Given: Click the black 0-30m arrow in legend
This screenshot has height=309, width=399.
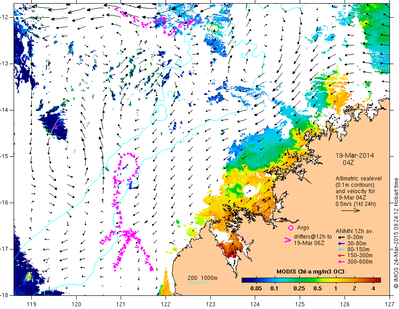Looking at the screenshot, I should 341,237.
